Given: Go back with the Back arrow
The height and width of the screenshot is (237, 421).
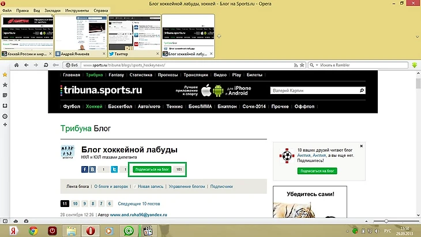Looking at the screenshot, I should [26, 65].
